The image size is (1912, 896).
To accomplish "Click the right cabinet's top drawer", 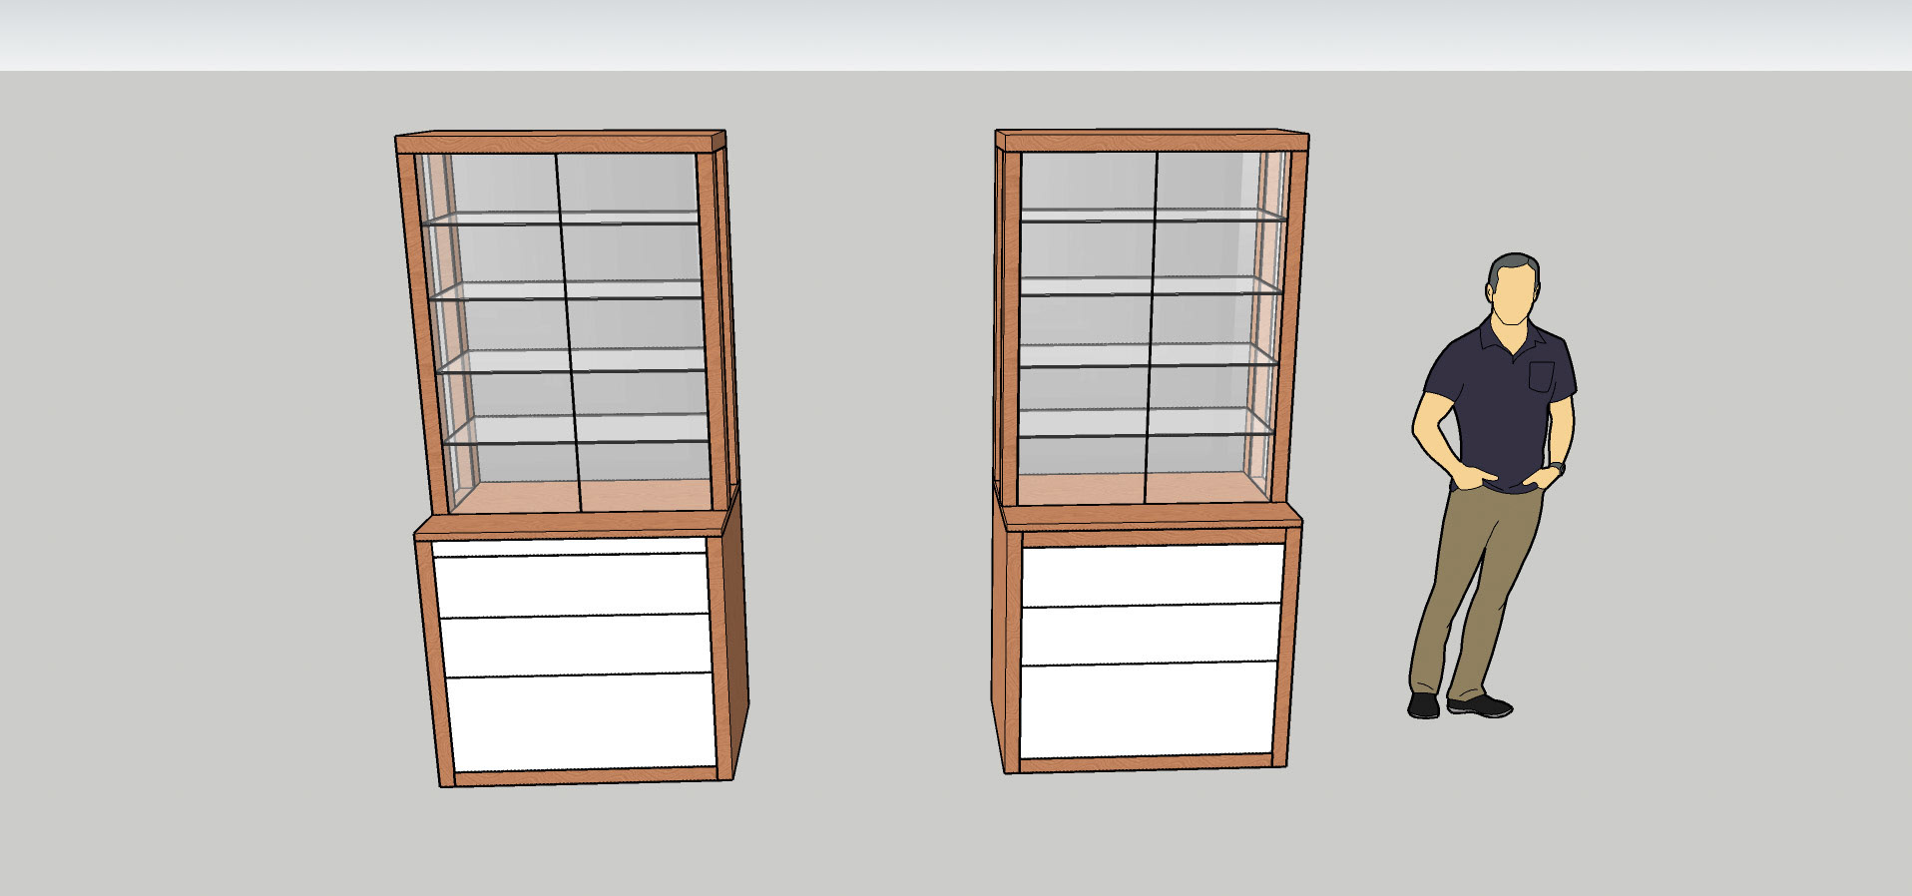I will tap(1152, 576).
